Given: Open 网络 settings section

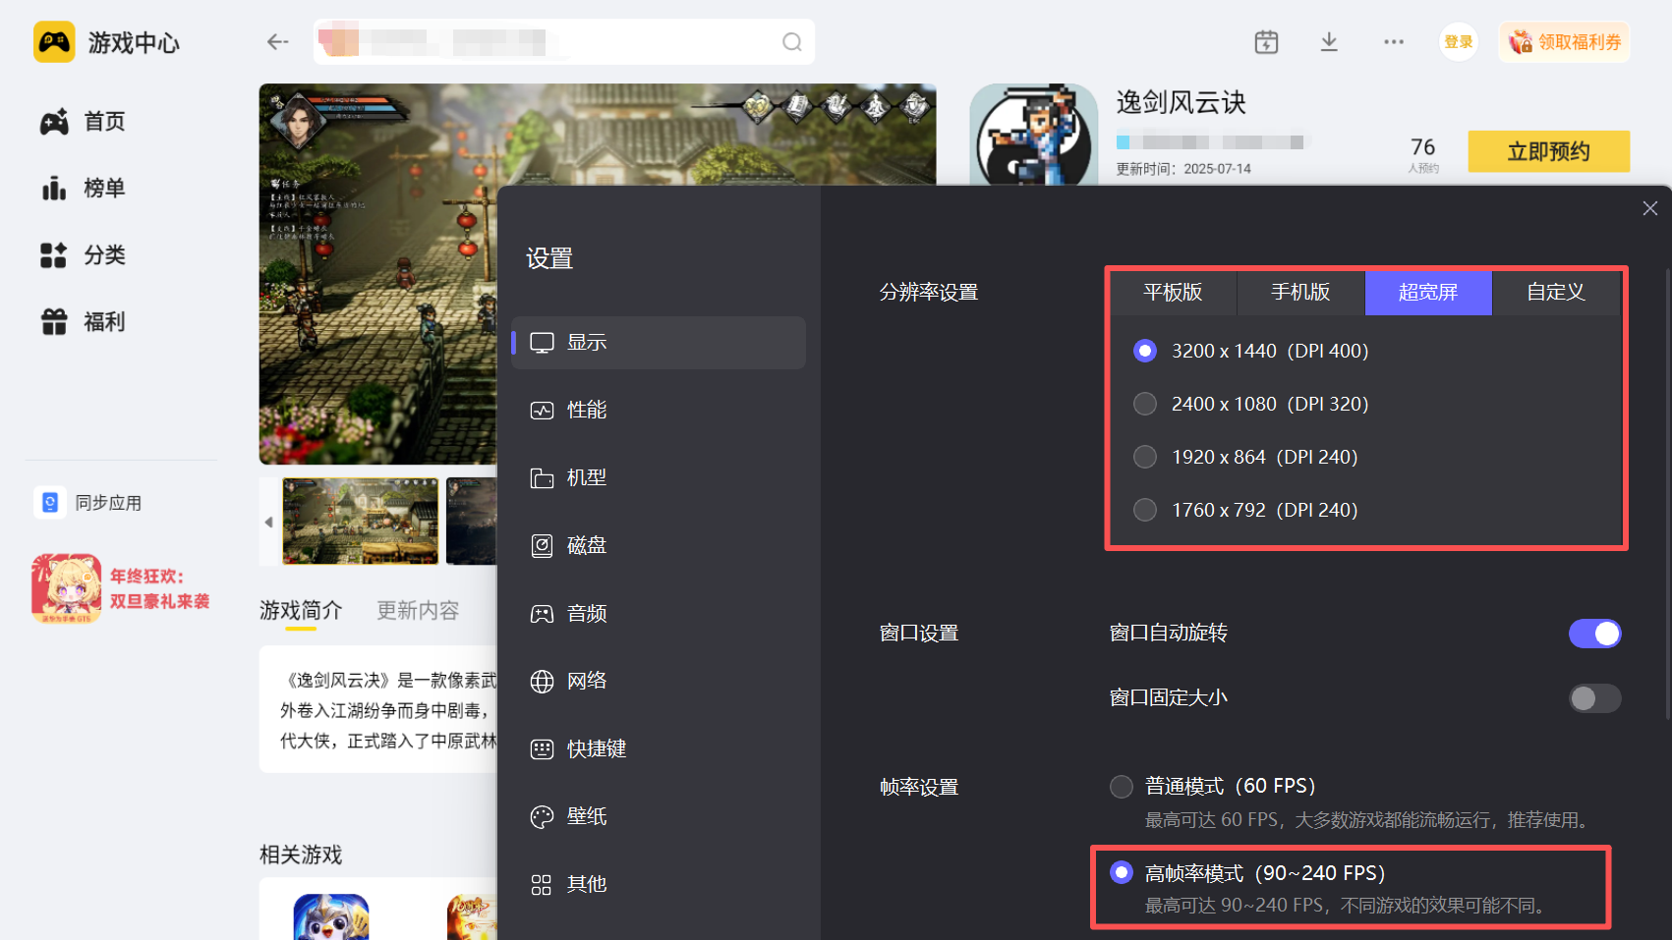Looking at the screenshot, I should (659, 682).
